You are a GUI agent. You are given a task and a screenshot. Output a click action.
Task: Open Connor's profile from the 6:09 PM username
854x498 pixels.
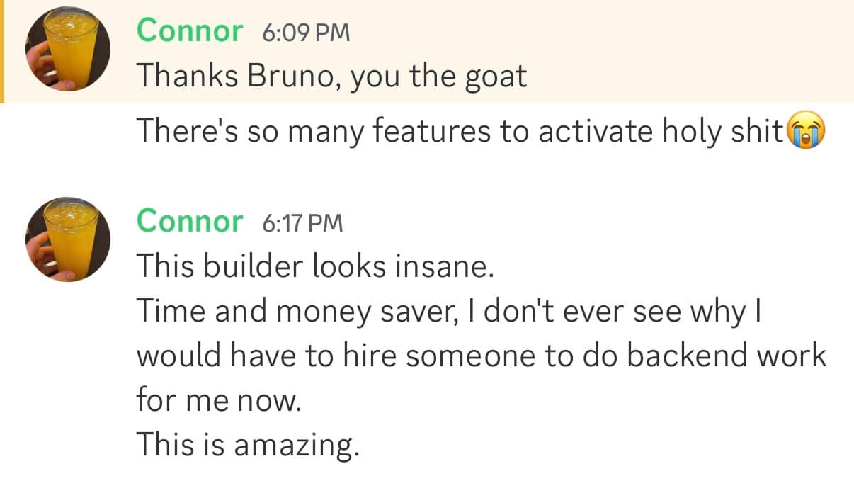(189, 31)
